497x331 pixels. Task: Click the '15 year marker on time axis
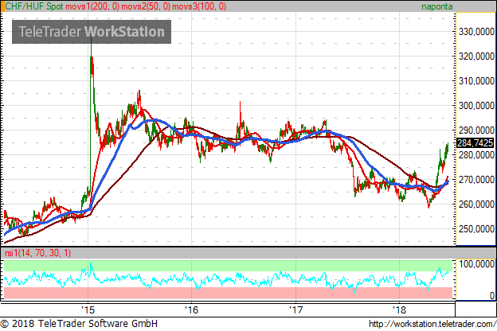point(88,310)
